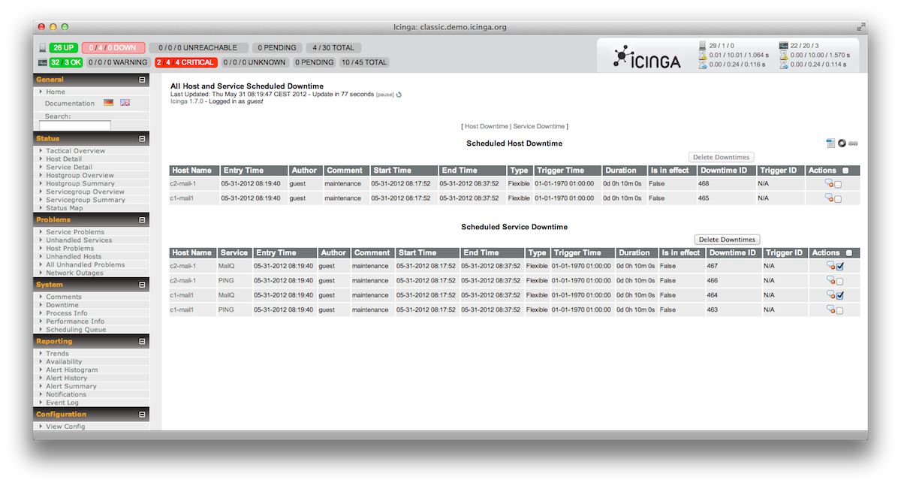The width and height of the screenshot is (901, 486).
Task: Click the refresh icon next to pause
Action: click(399, 95)
